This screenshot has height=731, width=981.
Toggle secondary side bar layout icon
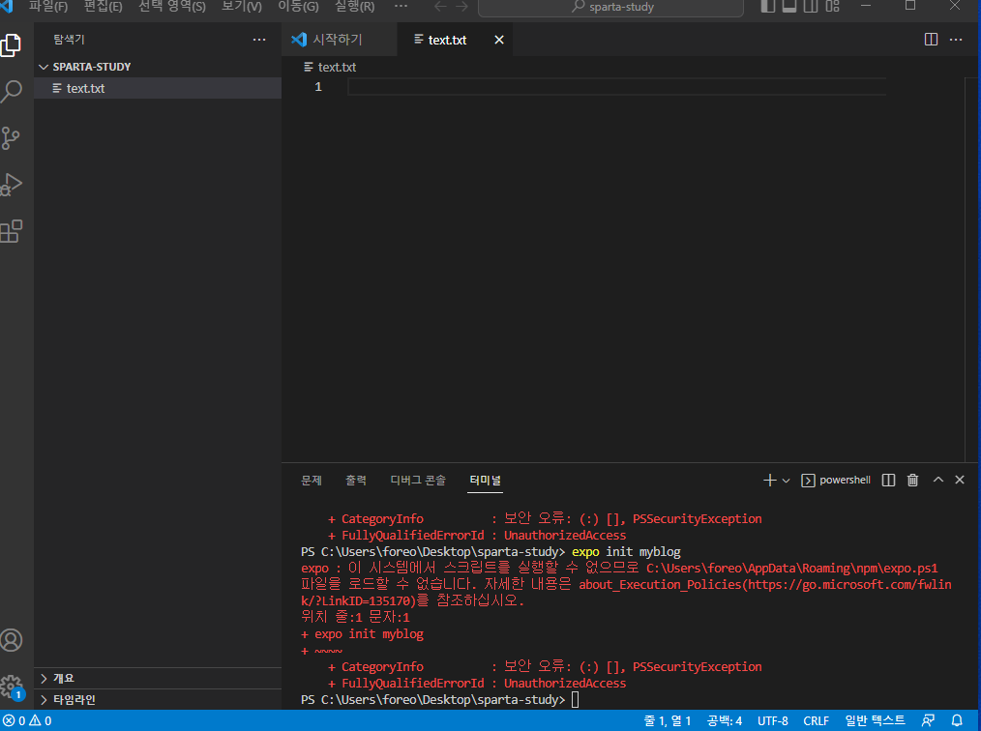point(811,6)
